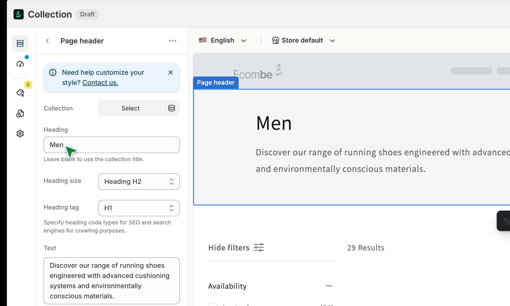
Task: Select the Page header tab label in preview
Action: pos(216,83)
